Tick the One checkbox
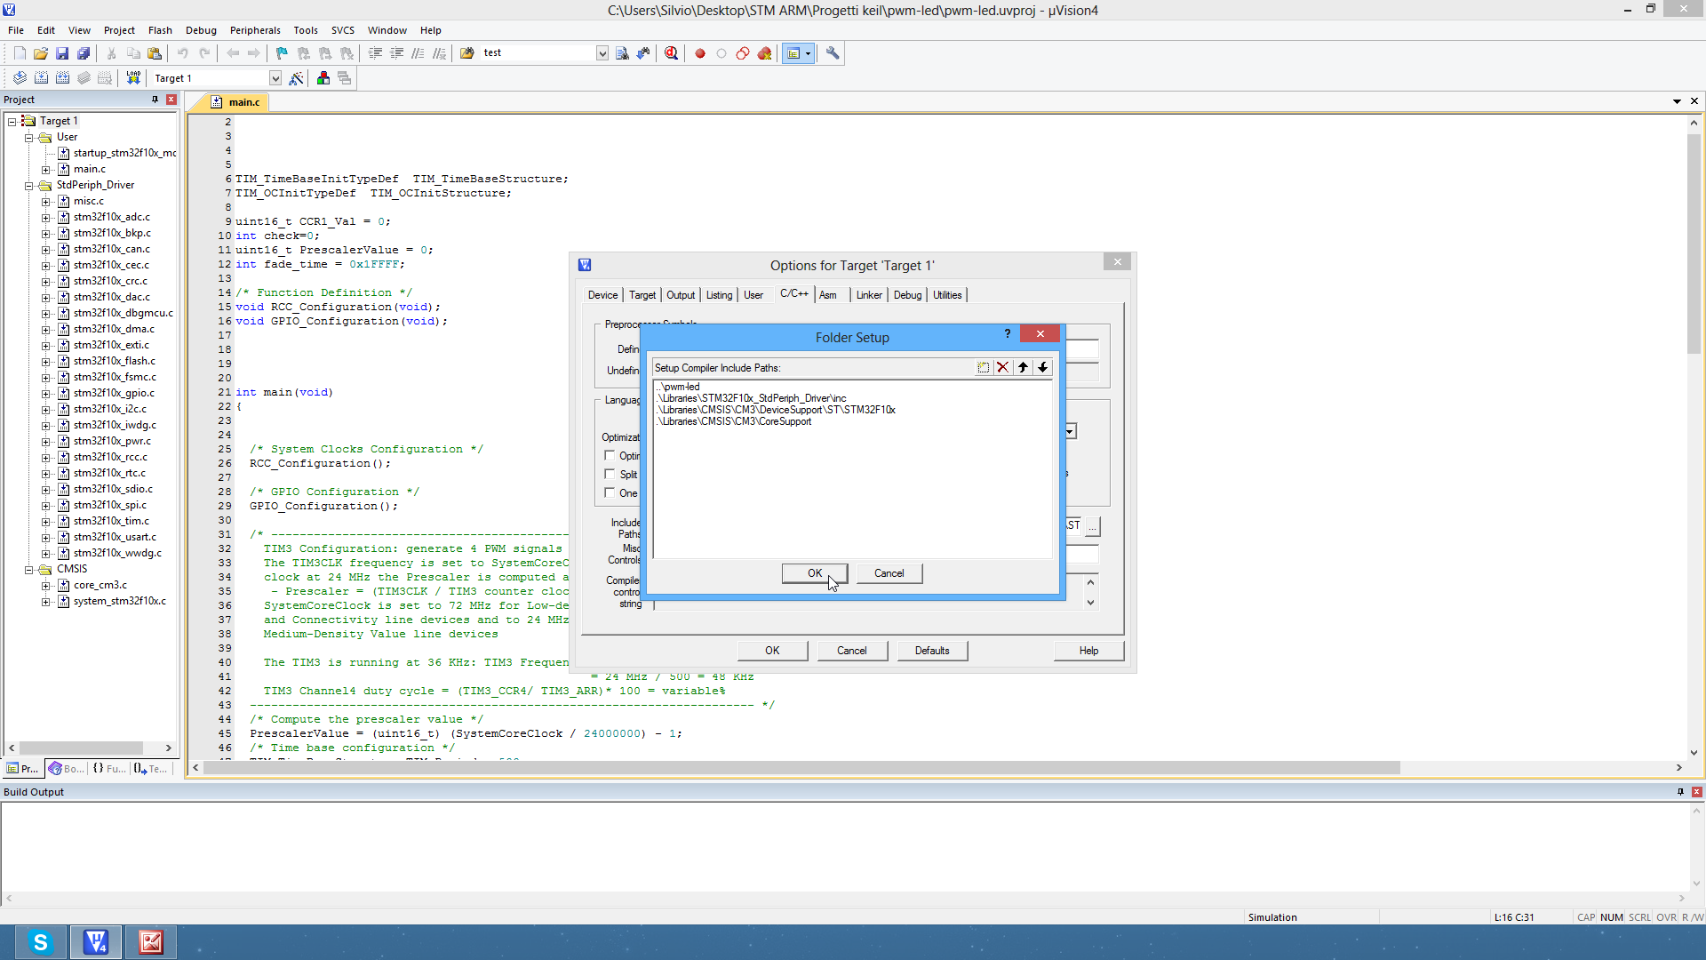This screenshot has height=960, width=1706. click(x=610, y=492)
